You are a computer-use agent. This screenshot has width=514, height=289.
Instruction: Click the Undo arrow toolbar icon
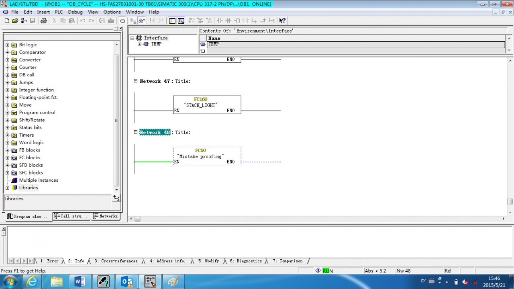(83, 20)
